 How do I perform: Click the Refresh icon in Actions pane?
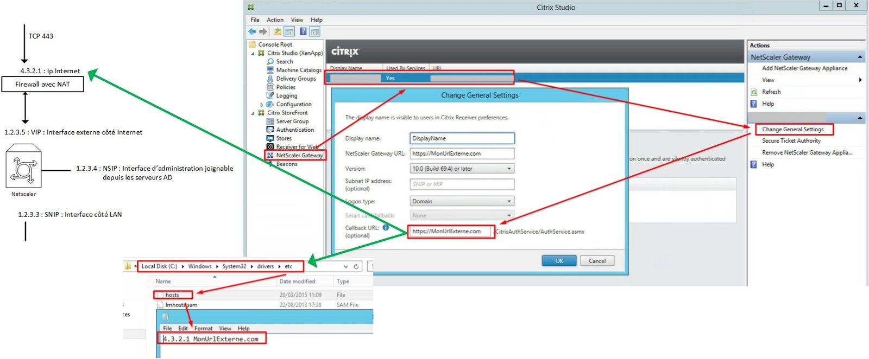coord(754,92)
